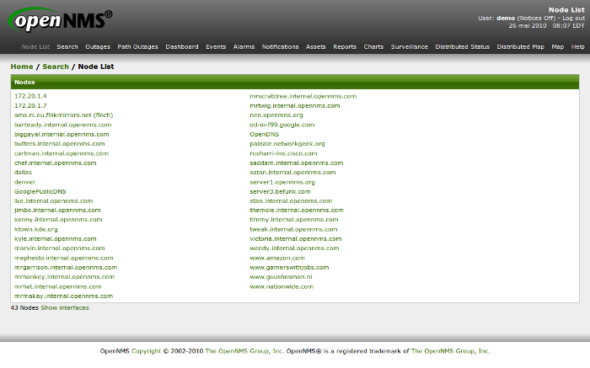Click the Help menu item

point(577,47)
